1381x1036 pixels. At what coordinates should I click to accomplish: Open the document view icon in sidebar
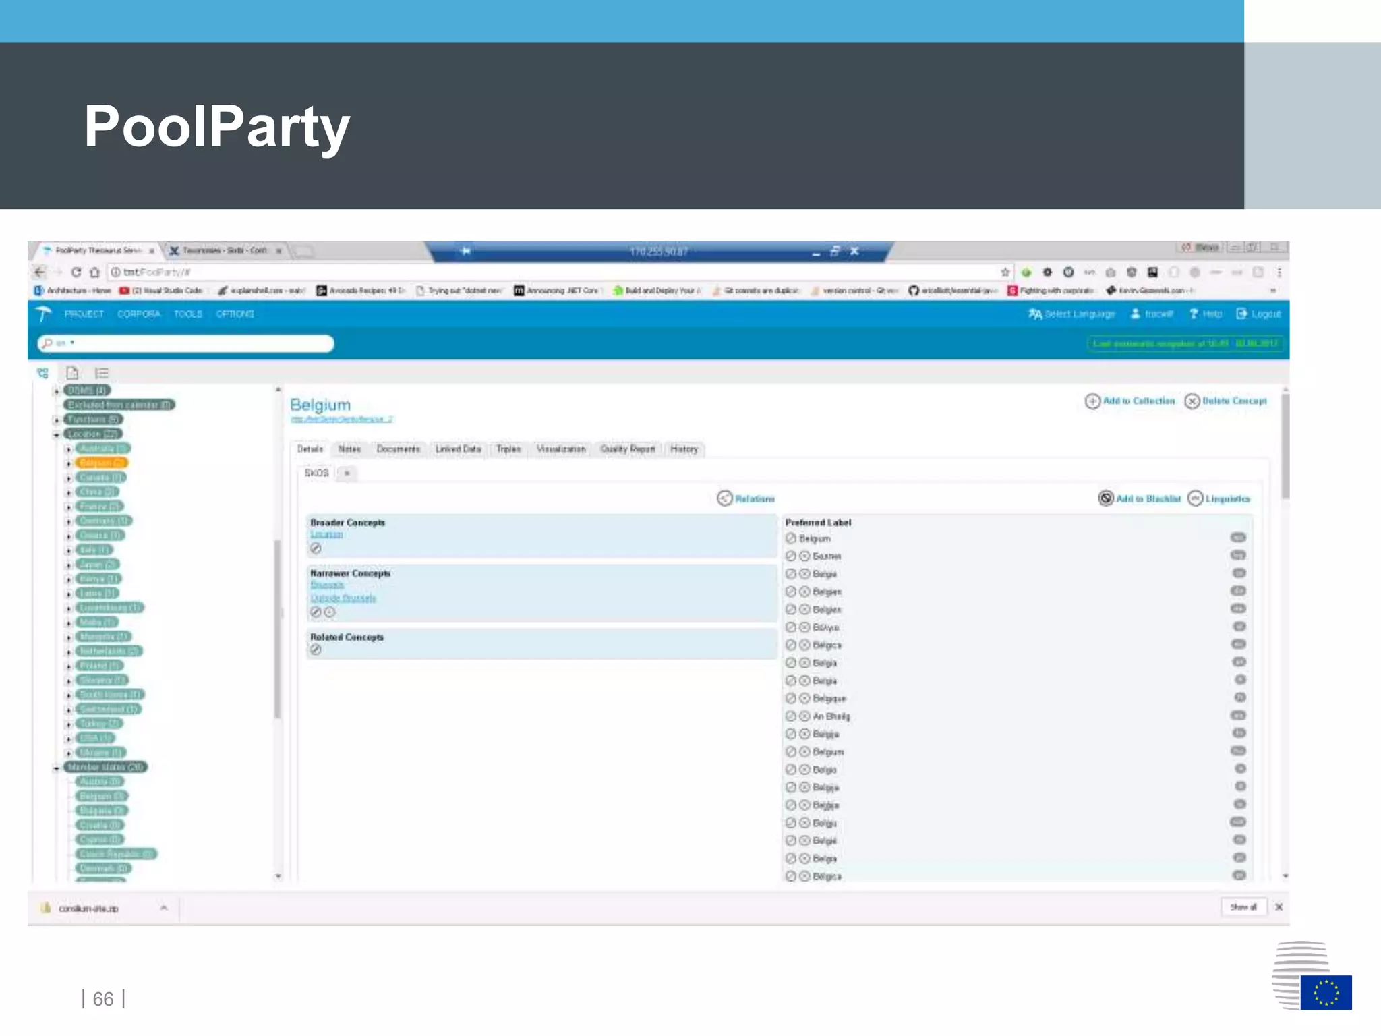pos(72,373)
